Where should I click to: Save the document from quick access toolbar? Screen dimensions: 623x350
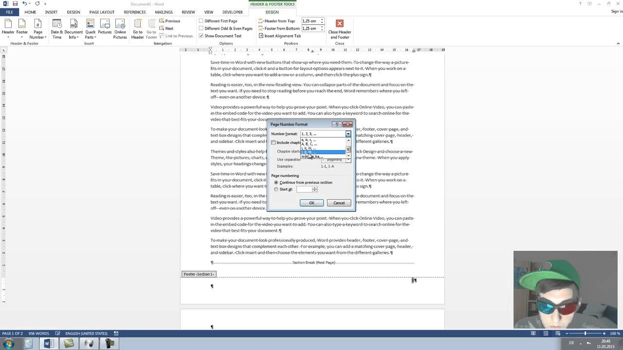pyautogui.click(x=15, y=4)
